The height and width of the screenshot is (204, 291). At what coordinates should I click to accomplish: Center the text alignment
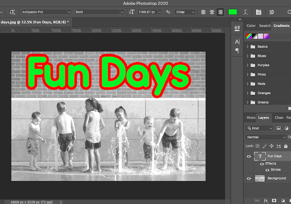pos(212,12)
